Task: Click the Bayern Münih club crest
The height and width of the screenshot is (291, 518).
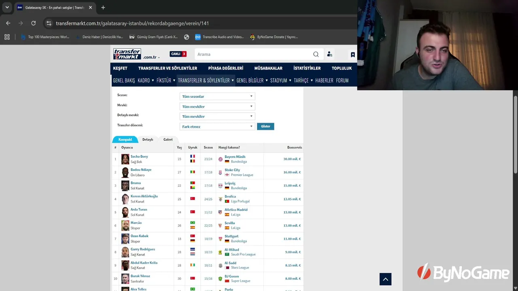Action: click(221, 159)
